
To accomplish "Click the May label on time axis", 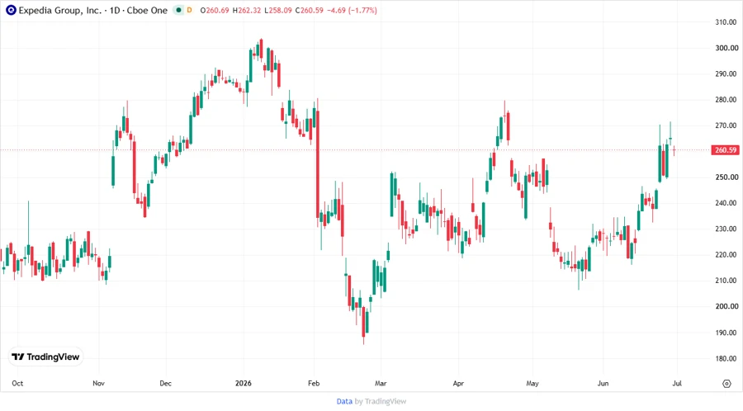I will point(532,383).
